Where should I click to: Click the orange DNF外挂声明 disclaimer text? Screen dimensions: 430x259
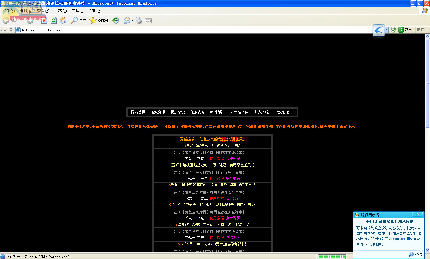click(212, 126)
